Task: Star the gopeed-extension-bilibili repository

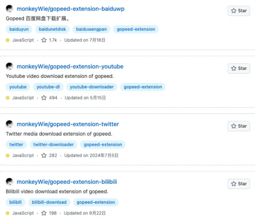Action: coord(239,184)
